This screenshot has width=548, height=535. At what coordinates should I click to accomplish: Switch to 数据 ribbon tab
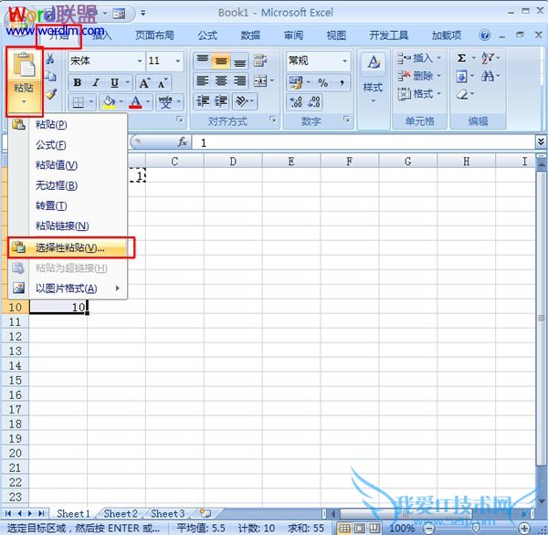click(250, 36)
